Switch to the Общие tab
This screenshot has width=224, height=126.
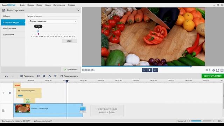(13, 16)
